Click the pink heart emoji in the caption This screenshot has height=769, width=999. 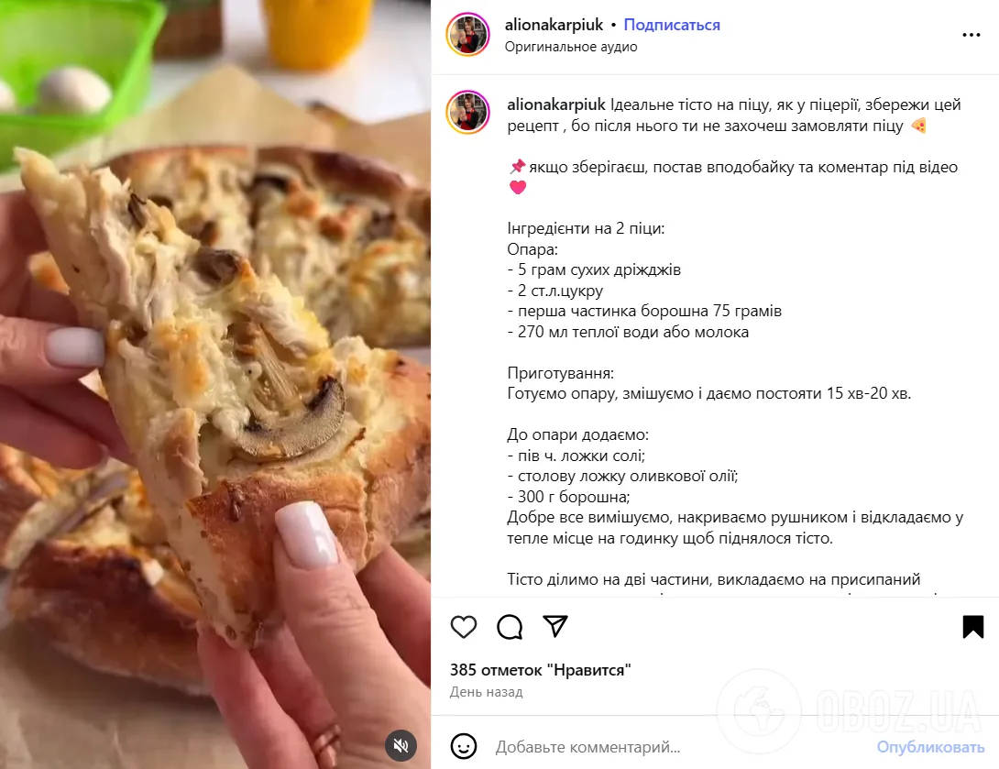point(518,187)
